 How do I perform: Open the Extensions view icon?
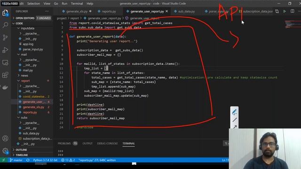tap(5, 75)
